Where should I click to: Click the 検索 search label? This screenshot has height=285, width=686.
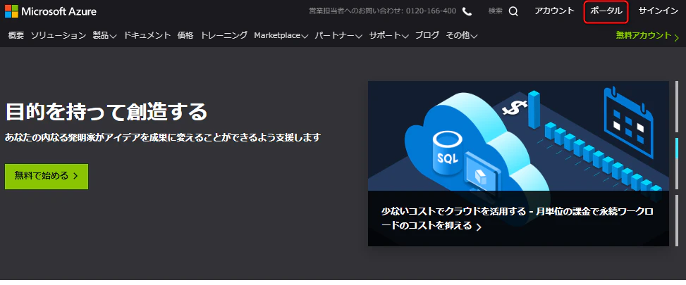pos(495,11)
